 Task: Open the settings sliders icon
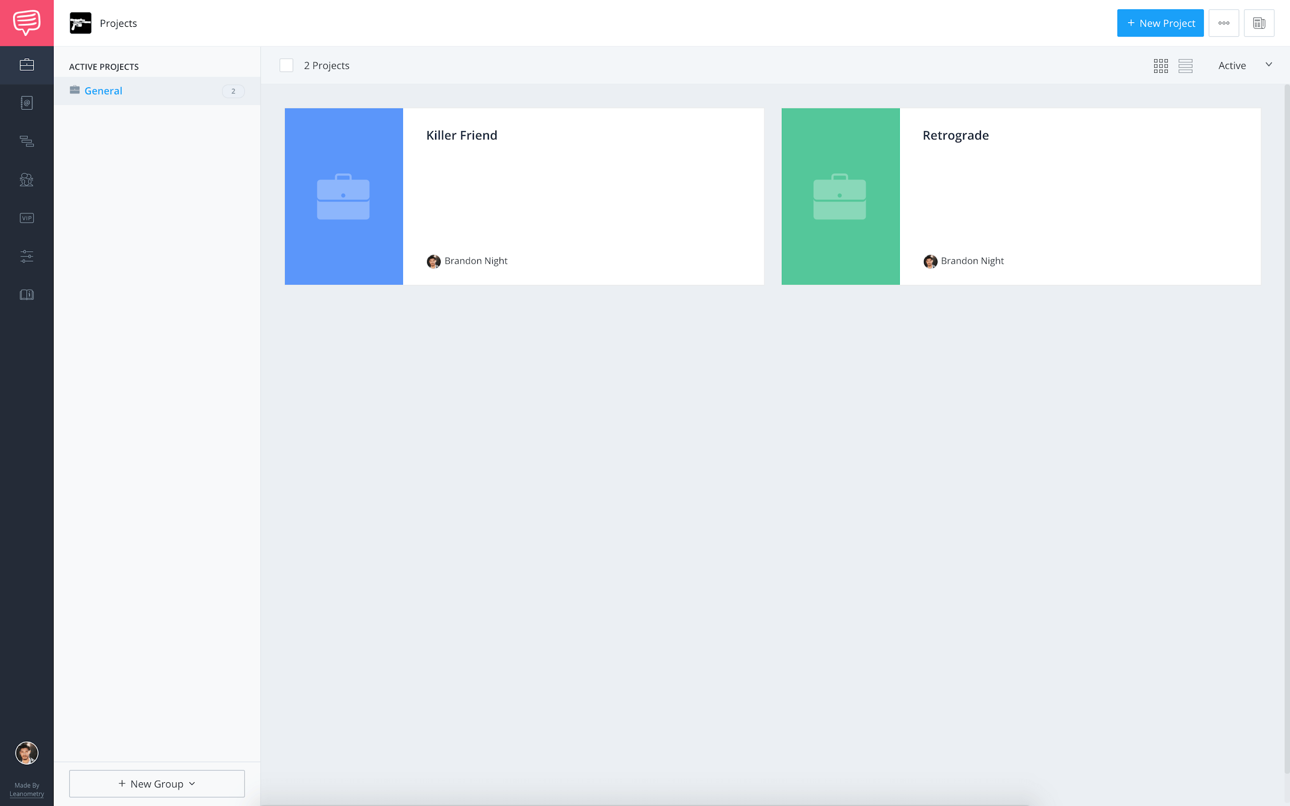click(x=26, y=256)
